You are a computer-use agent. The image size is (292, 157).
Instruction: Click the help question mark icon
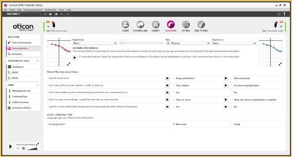pyautogui.click(x=284, y=14)
